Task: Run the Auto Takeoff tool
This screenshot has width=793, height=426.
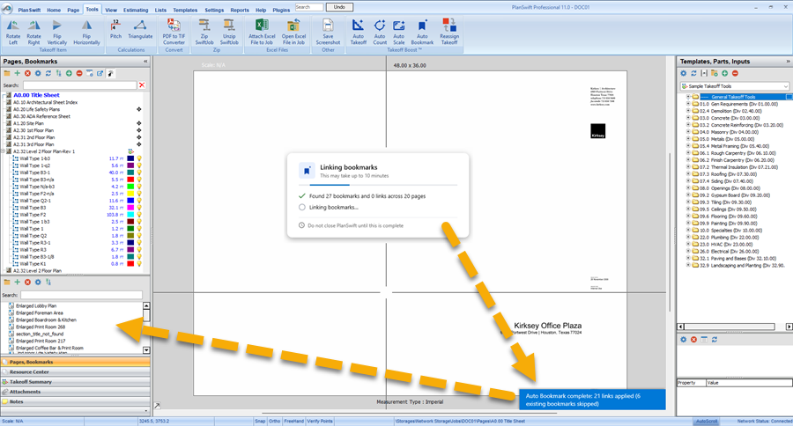Action: click(x=358, y=33)
